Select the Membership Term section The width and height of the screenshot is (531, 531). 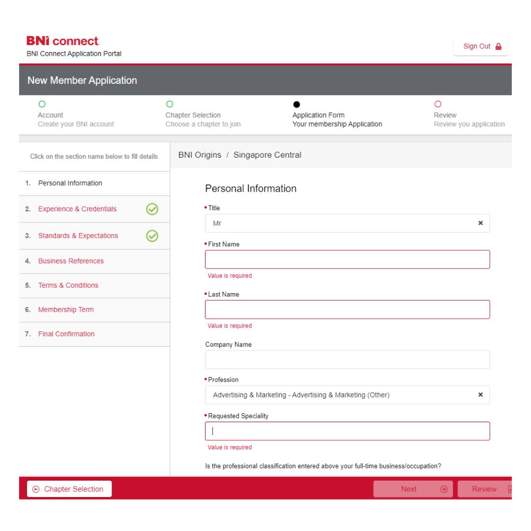66,310
